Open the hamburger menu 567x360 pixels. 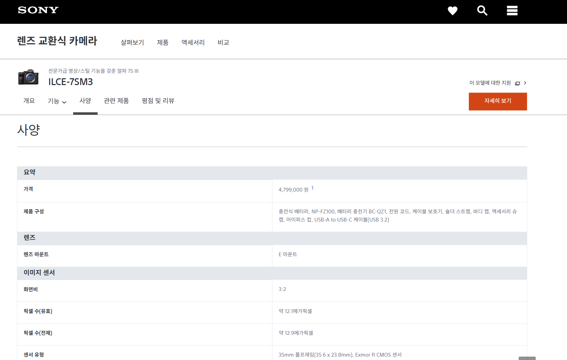pyautogui.click(x=512, y=11)
